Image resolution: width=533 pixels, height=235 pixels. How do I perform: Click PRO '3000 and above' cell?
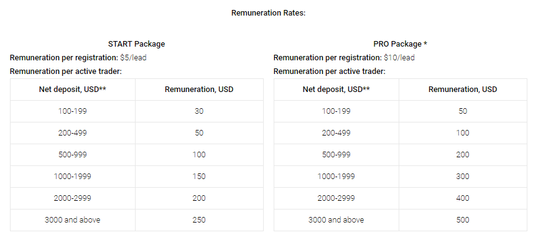tap(336, 220)
